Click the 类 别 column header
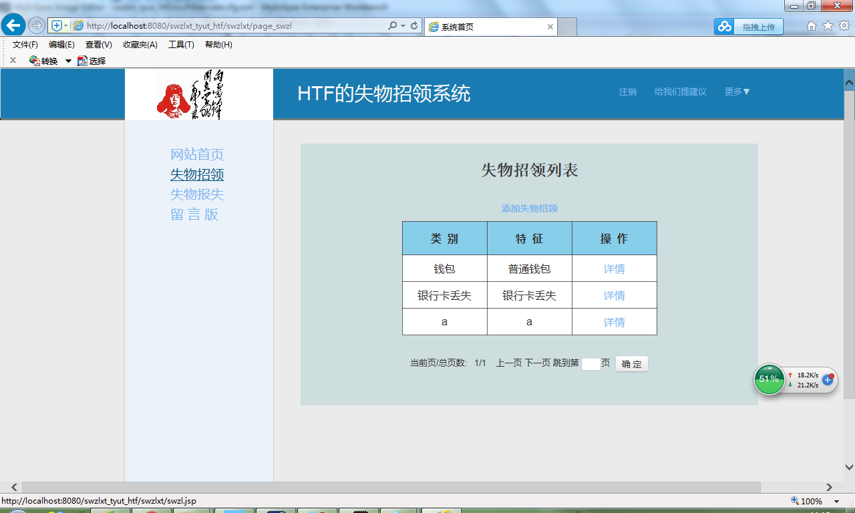Viewport: 855px width, 513px height. 445,238
